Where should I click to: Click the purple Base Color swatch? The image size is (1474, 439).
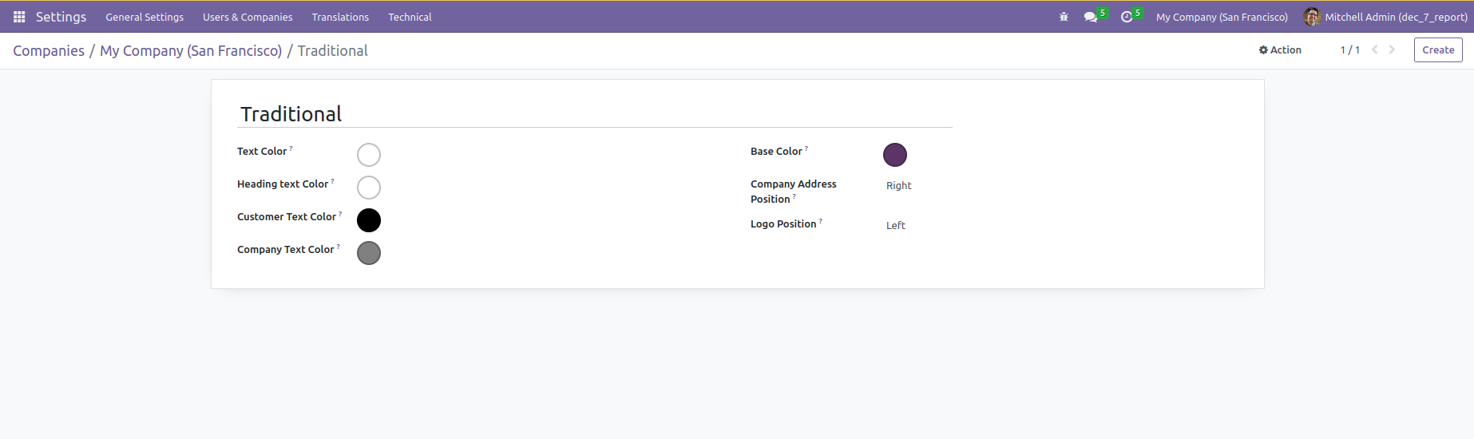895,155
